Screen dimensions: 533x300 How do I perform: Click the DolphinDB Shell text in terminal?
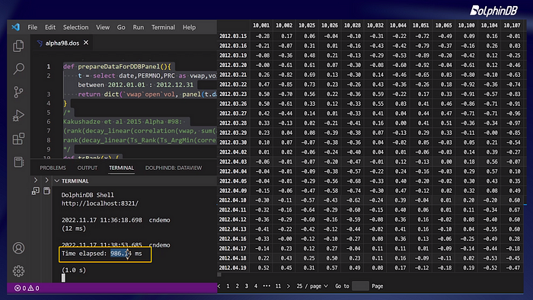[88, 195]
